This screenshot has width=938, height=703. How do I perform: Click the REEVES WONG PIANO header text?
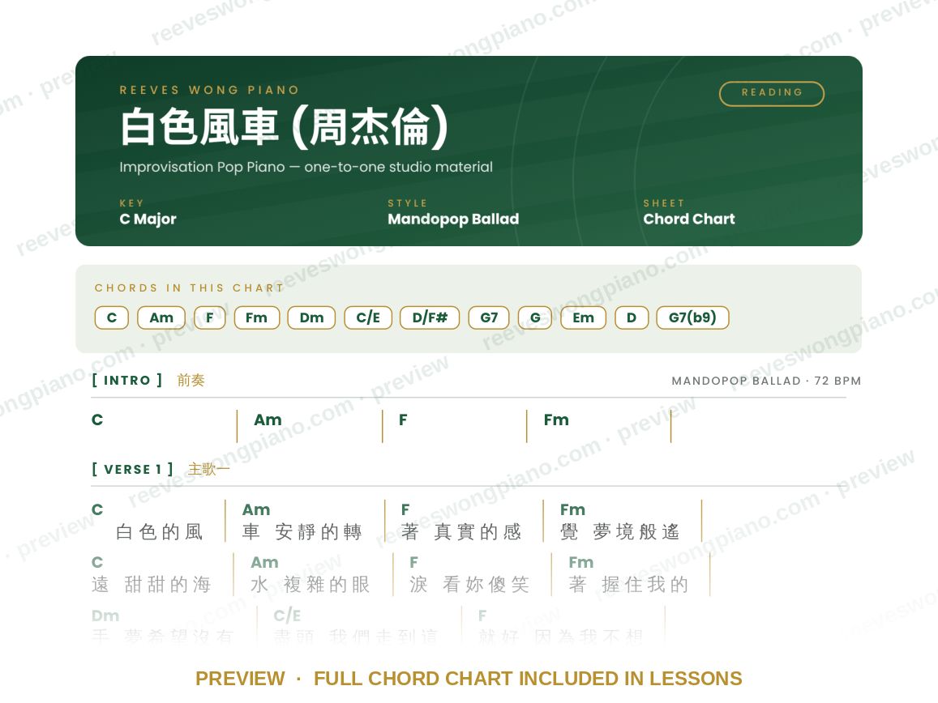(x=209, y=90)
